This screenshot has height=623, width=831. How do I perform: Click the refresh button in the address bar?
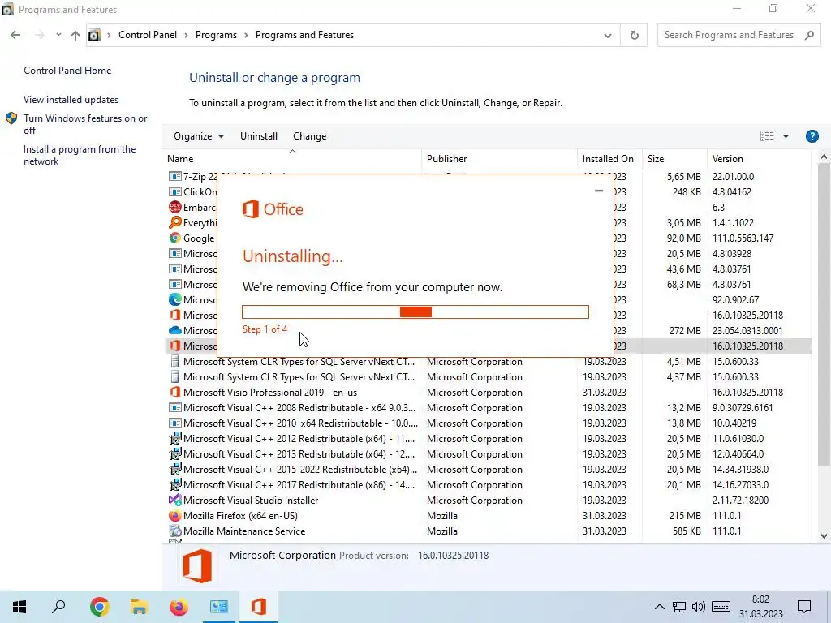pyautogui.click(x=634, y=35)
